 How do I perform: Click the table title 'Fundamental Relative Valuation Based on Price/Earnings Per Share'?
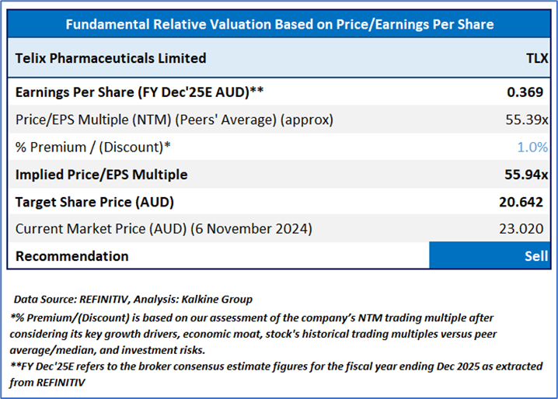coord(279,25)
